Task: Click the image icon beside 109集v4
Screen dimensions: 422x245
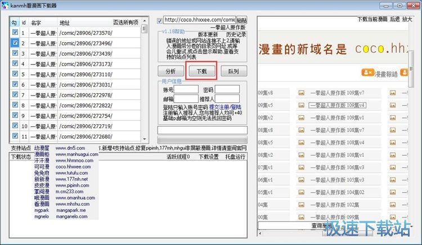Action: click(x=301, y=105)
